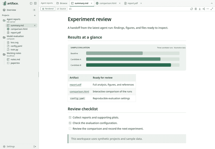The height and width of the screenshot is (149, 215).
Task: Open Overview in sidebar
Action: point(11,10)
